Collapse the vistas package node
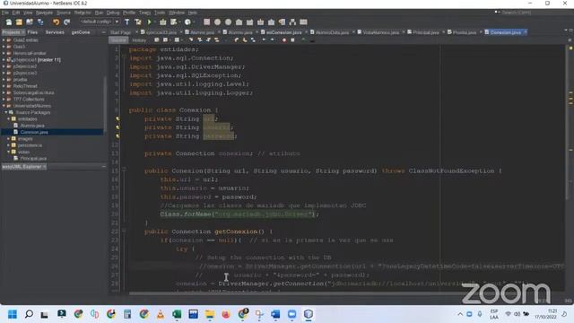574x323 pixels. [8, 152]
